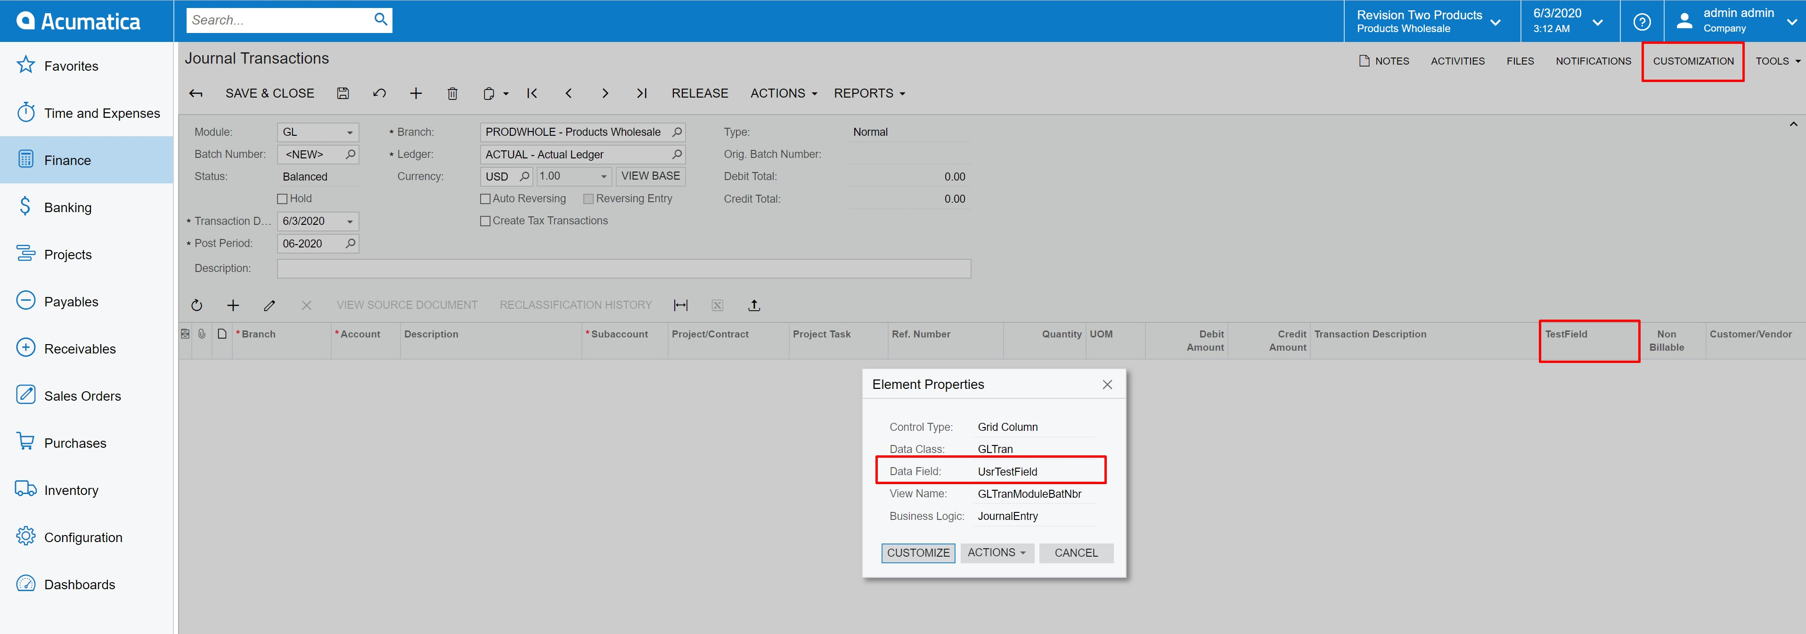Click the upload from file icon
This screenshot has width=1806, height=634.
pyautogui.click(x=754, y=305)
